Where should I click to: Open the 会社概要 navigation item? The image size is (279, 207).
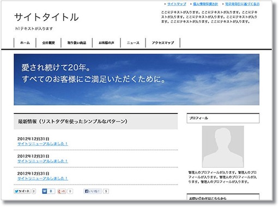(x=48, y=43)
